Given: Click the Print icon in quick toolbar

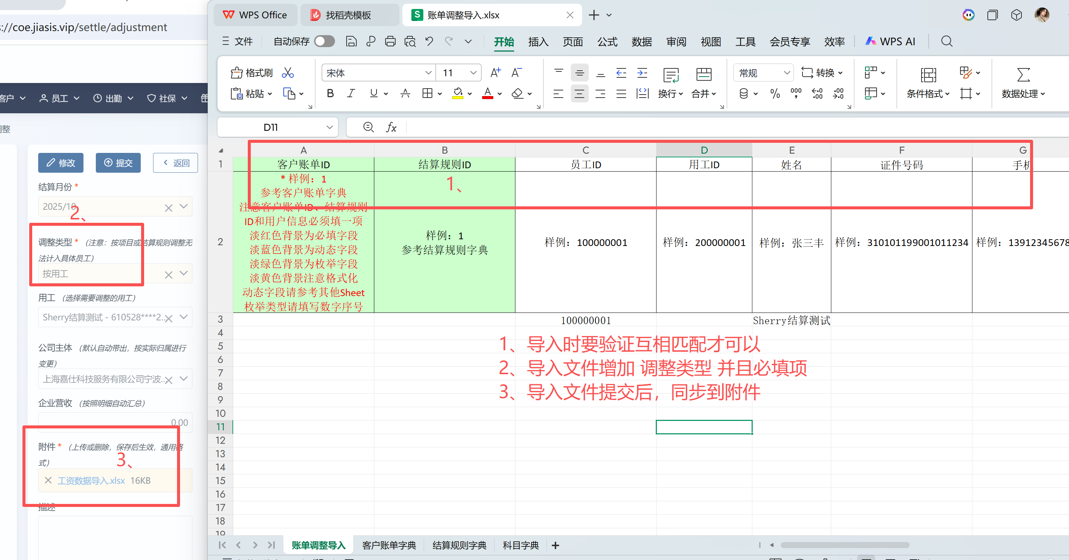Looking at the screenshot, I should point(390,41).
